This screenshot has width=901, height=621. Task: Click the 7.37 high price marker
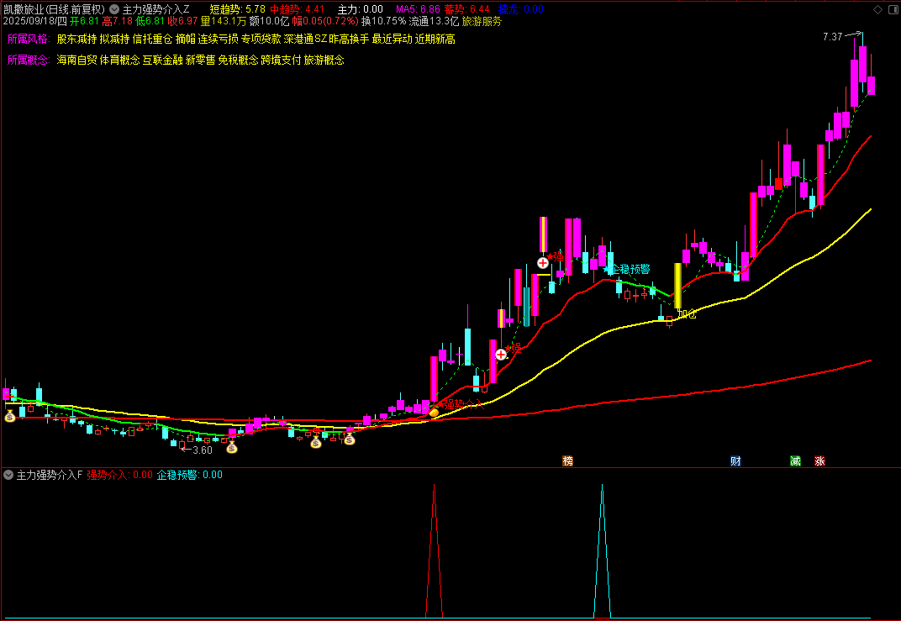(x=833, y=37)
